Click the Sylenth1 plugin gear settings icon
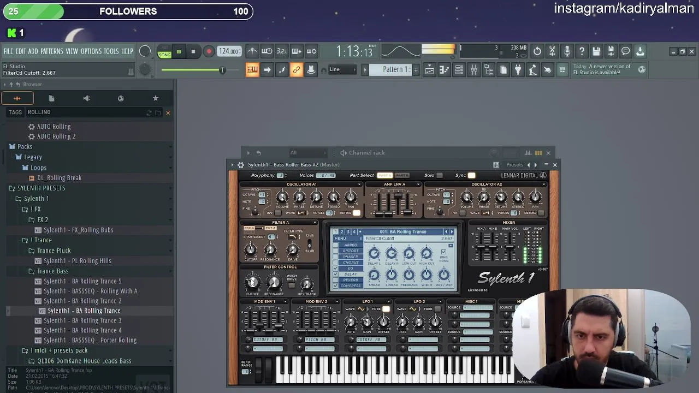Viewport: 699px width, 393px height. 241,165
